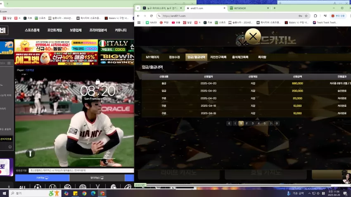
Task: Switch to the 기본채널 stream channel
Action: click(x=42, y=178)
